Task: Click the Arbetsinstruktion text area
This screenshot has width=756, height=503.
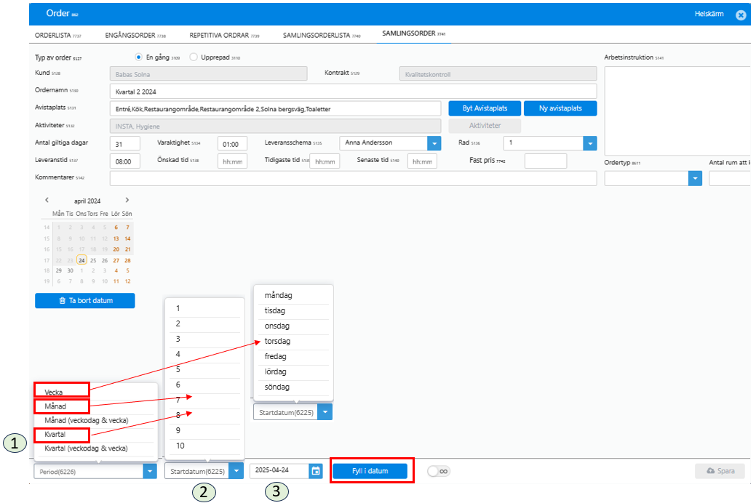Action: [677, 110]
